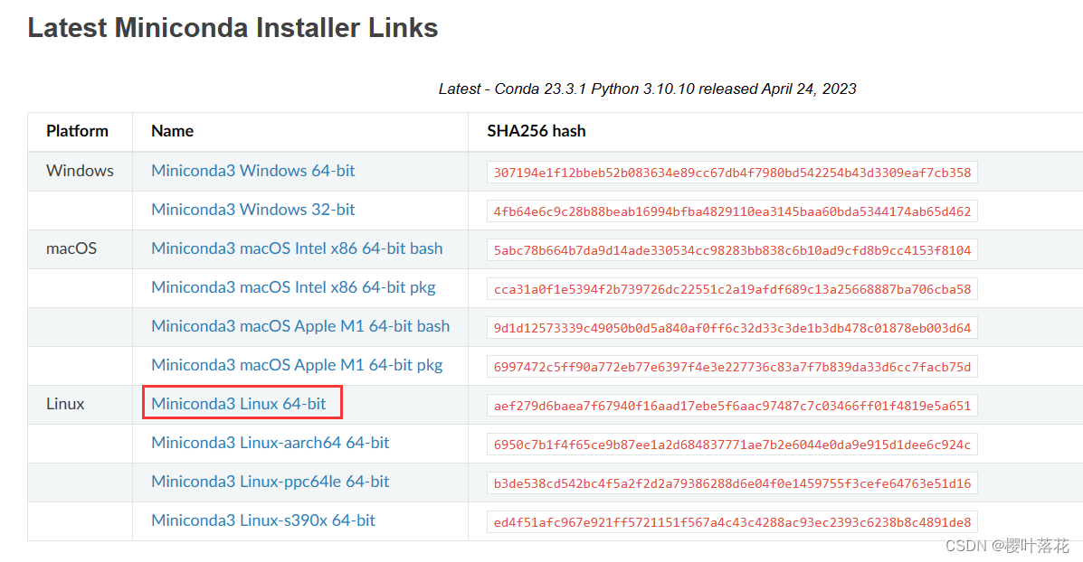Open Miniconda3 macOS Apple M1 64-bit bash link
Screen dimensions: 1083x562
click(300, 325)
